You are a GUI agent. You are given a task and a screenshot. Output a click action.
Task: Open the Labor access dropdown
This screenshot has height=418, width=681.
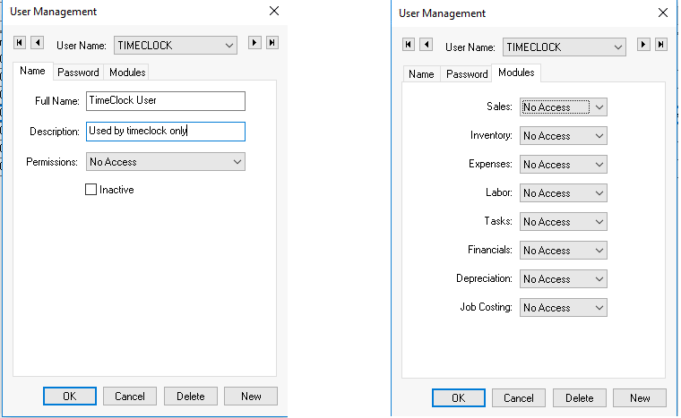pos(564,193)
